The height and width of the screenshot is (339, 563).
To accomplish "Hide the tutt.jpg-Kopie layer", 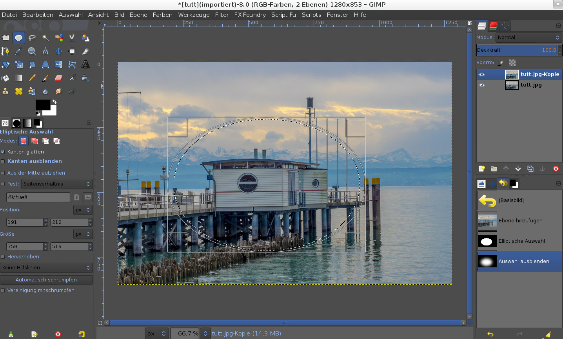I will point(482,74).
